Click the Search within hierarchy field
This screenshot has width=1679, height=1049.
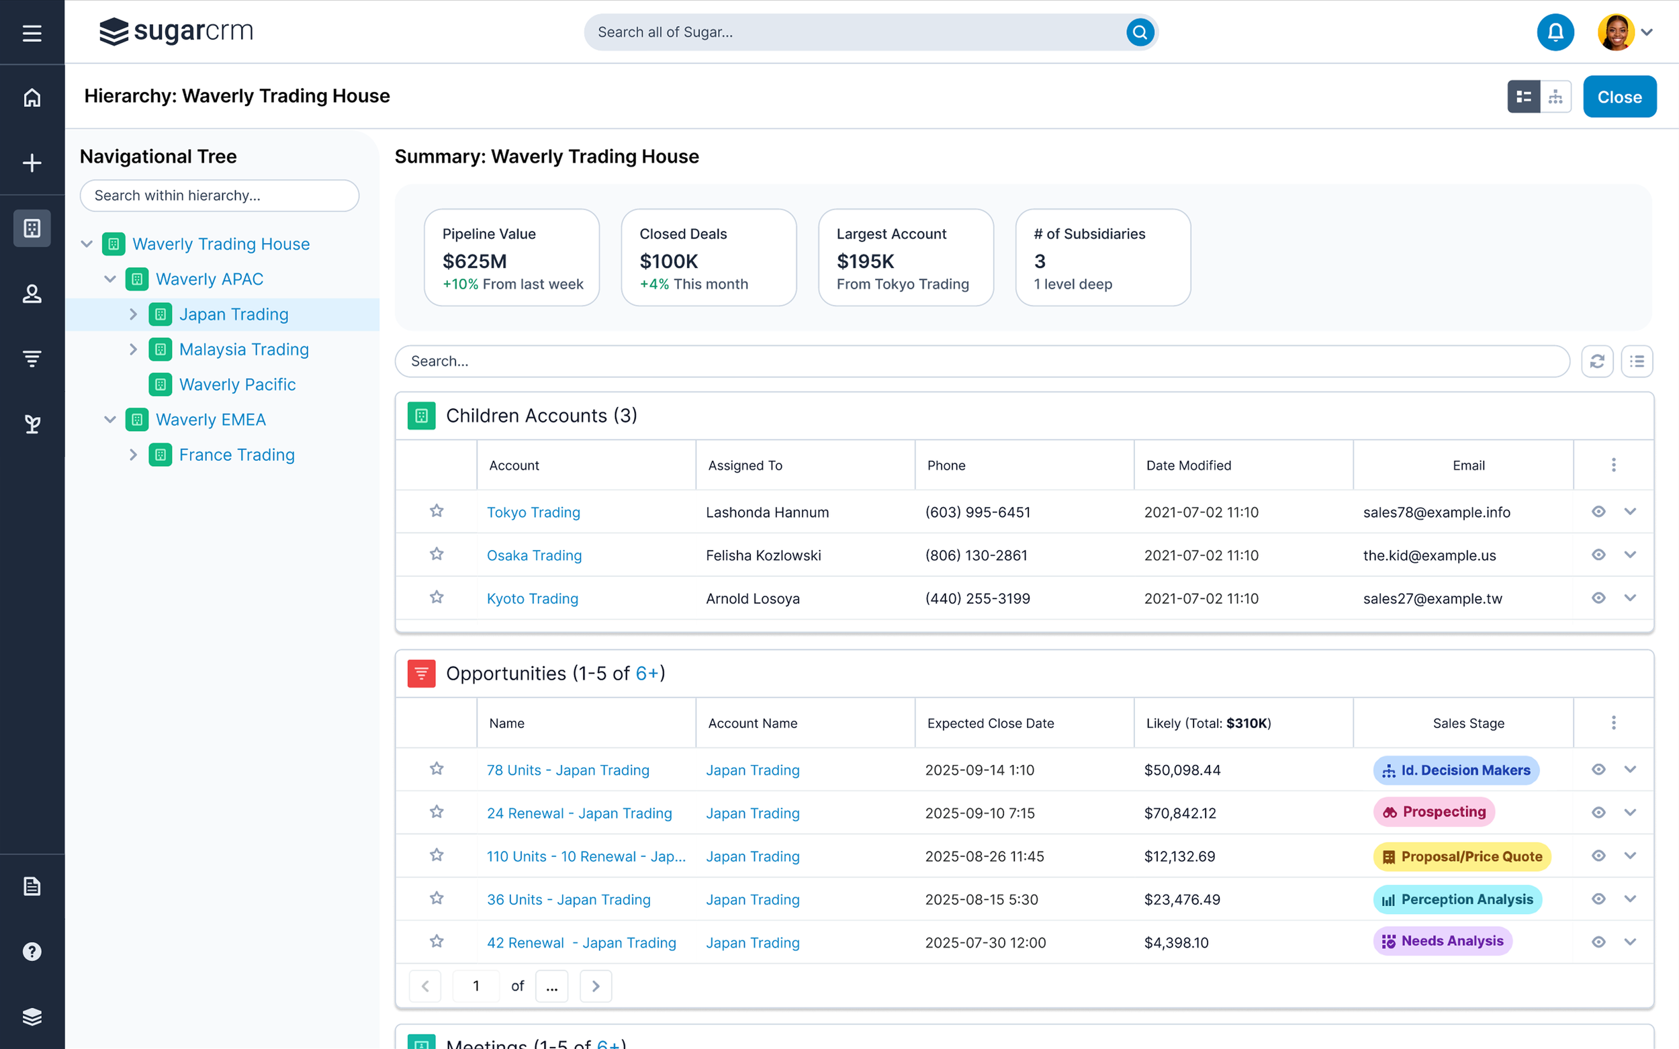[x=219, y=195]
